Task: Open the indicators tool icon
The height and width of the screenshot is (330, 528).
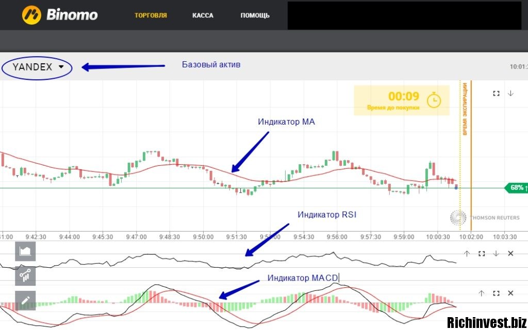Action: (25, 276)
